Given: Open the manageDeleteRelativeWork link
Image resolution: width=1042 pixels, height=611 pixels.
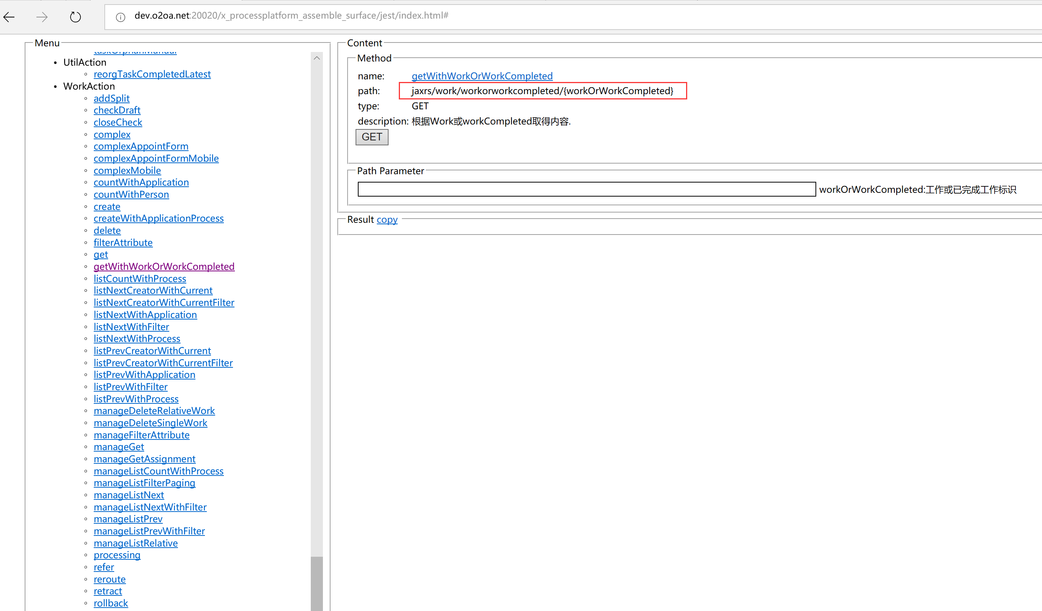Looking at the screenshot, I should tap(154, 411).
